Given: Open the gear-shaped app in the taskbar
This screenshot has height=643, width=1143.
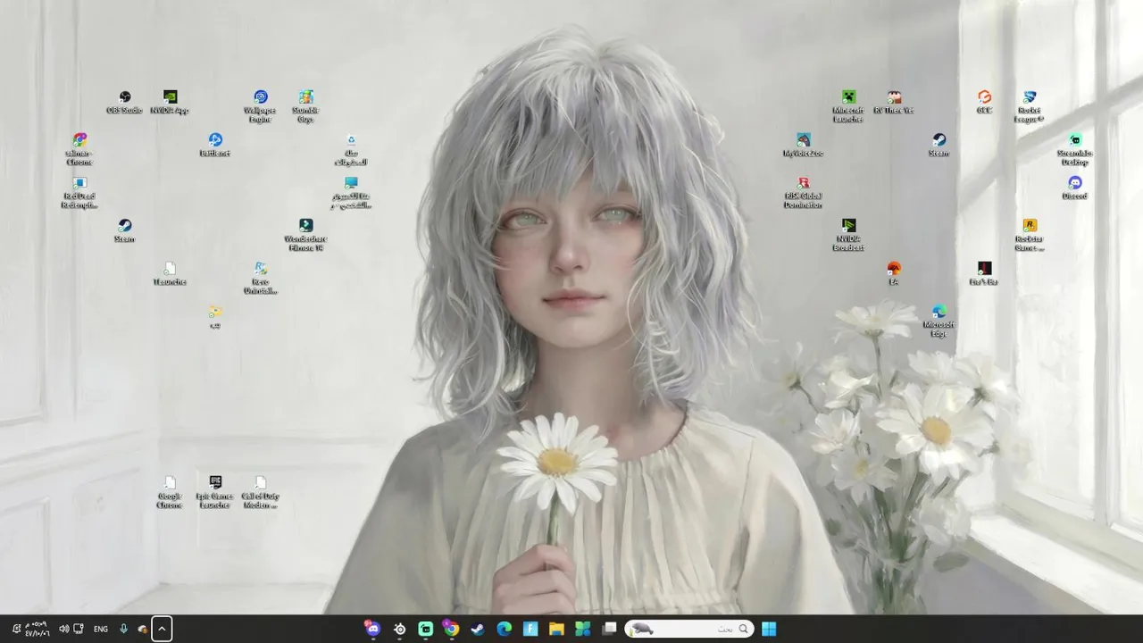Looking at the screenshot, I should [x=400, y=629].
